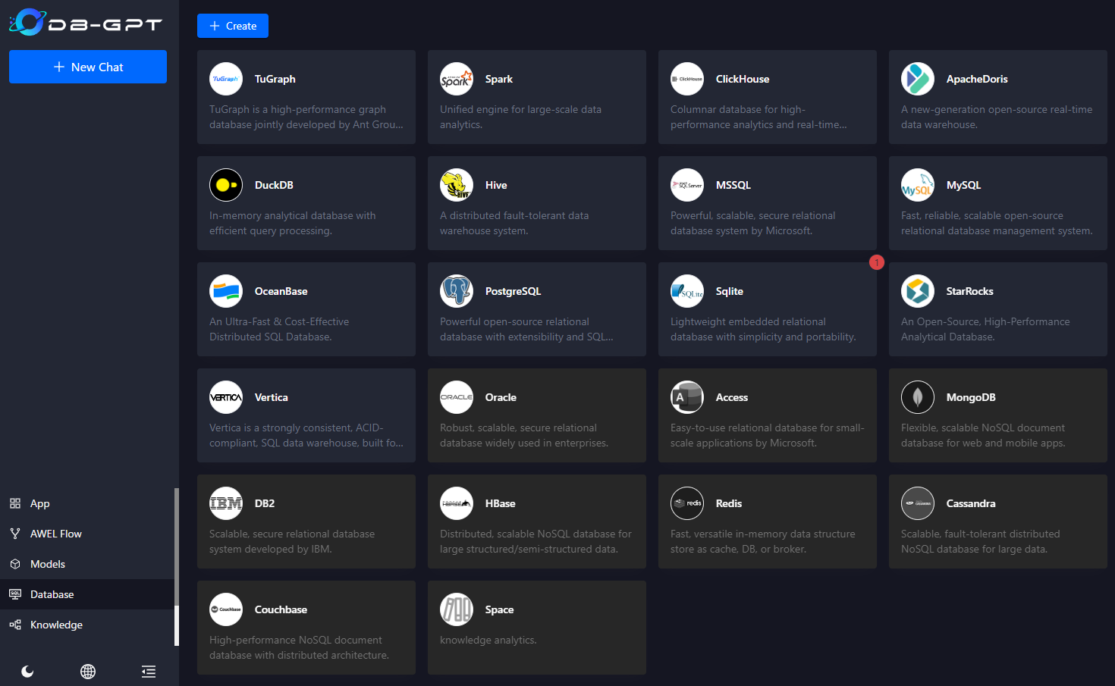Click the OceanBase description text

click(x=279, y=329)
